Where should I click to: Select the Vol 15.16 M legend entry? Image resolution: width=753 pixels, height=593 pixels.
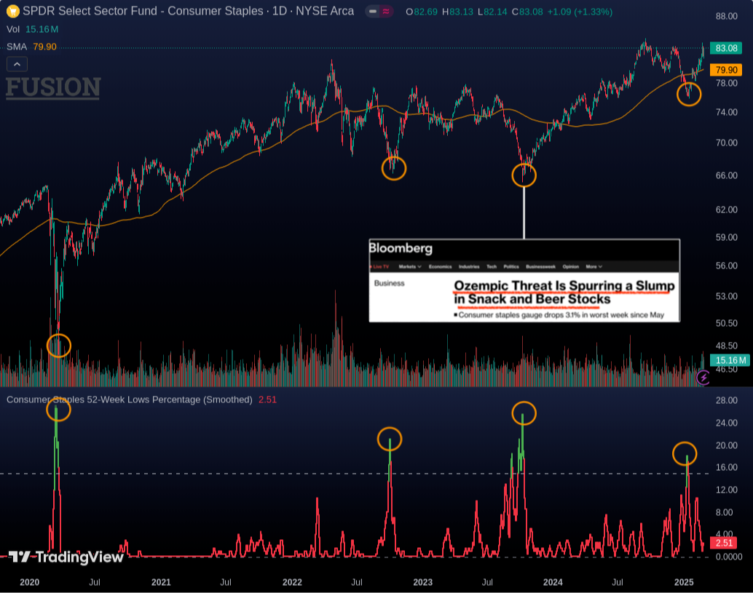point(32,29)
